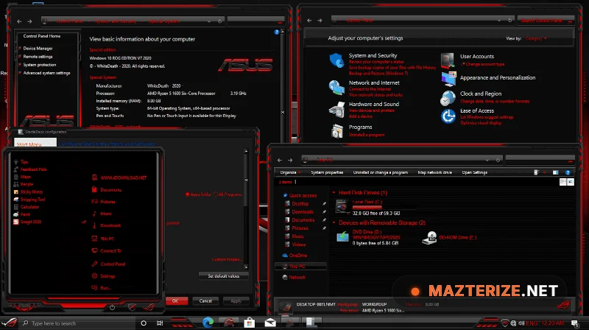Screen dimensions: 589x330
Task: Open Sticky Notes in start menu
Action: click(x=28, y=192)
